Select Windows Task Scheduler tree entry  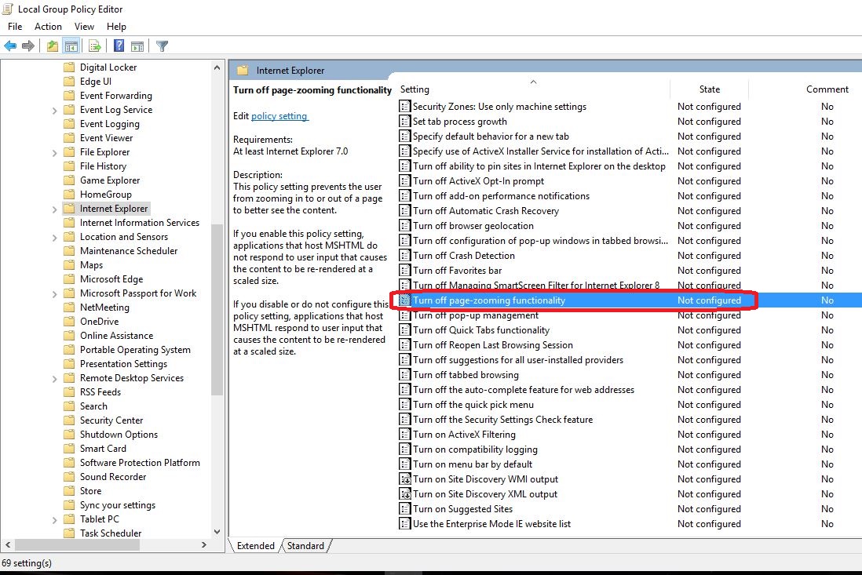click(x=111, y=533)
